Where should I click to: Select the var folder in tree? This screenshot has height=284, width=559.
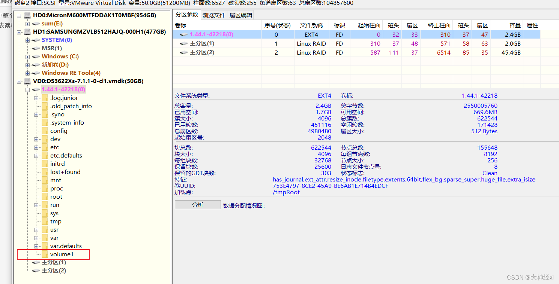(54, 238)
